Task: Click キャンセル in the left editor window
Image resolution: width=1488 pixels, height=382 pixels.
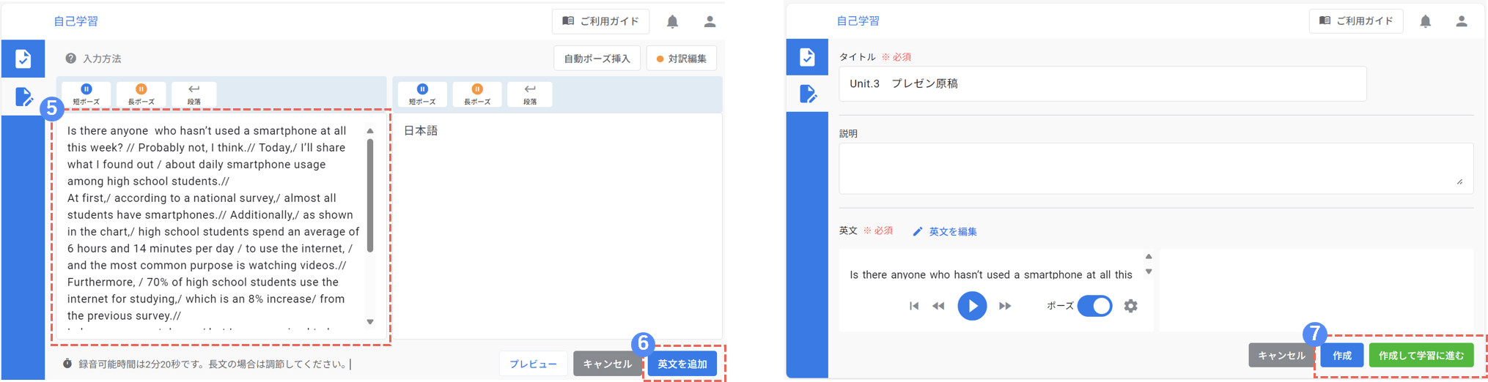Action: click(607, 364)
